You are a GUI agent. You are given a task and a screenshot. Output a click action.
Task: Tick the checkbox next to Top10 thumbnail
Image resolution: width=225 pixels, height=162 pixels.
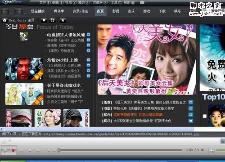205,116
